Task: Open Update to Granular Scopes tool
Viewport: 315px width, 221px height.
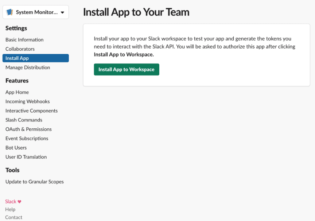Action: point(35,182)
